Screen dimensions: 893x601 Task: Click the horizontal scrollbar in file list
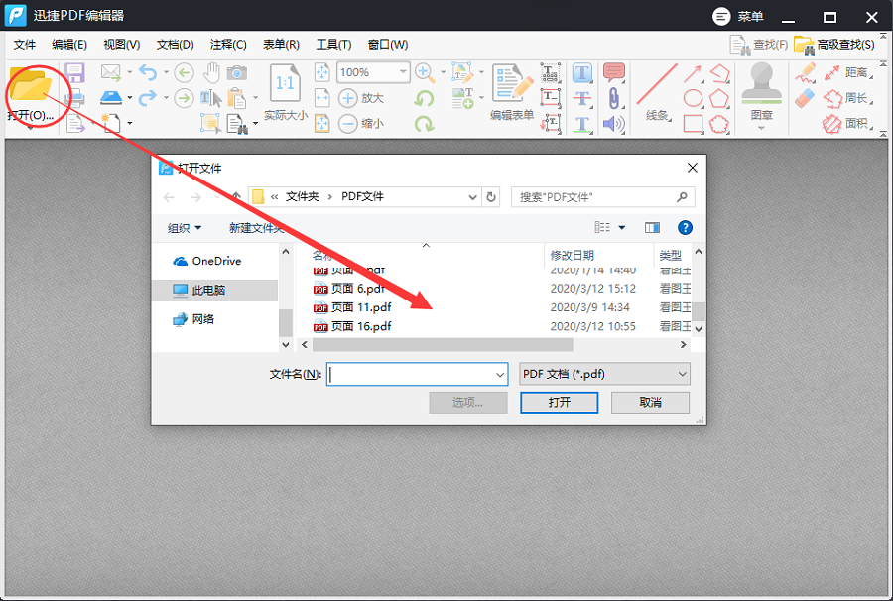point(443,345)
